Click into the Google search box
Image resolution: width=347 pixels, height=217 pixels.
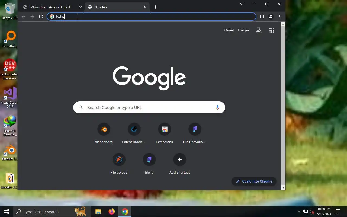(x=149, y=108)
